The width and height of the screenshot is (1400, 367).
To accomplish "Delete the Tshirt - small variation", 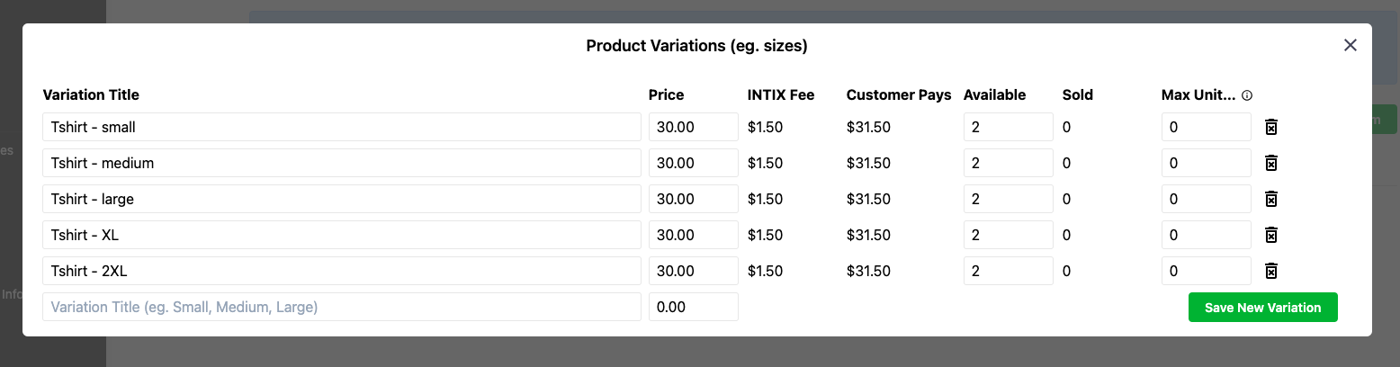I will coord(1271,127).
